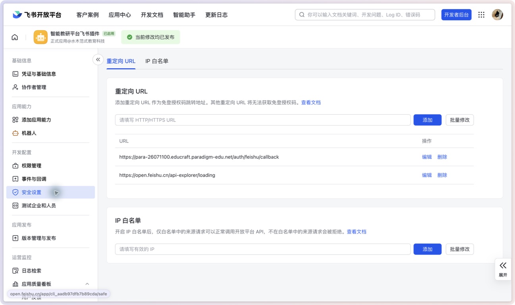Click the 已启用 status tag

click(x=108, y=34)
